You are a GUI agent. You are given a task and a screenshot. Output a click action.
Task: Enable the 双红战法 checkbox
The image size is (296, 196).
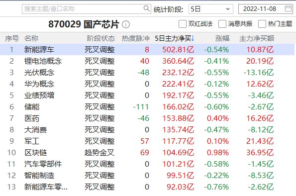click(x=183, y=24)
